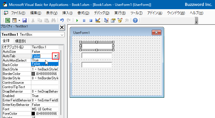Select the (オブジェクト名) property row
215x118 pixels.
tap(30, 47)
